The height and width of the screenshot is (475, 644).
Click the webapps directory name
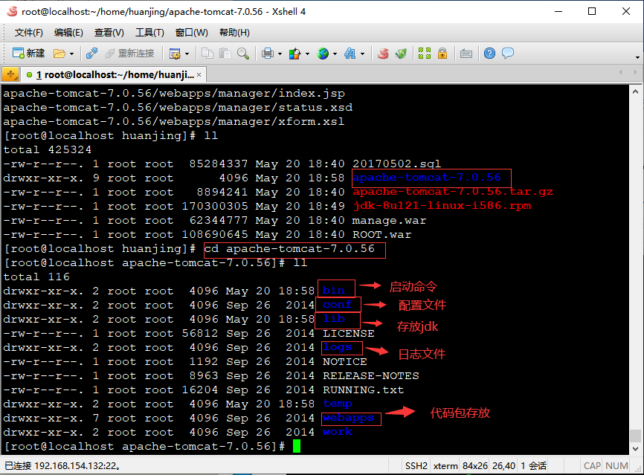click(x=348, y=418)
